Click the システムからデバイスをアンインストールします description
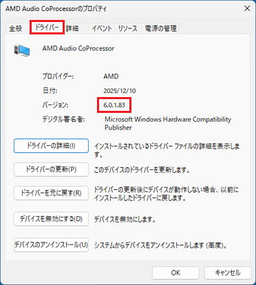 click(161, 245)
